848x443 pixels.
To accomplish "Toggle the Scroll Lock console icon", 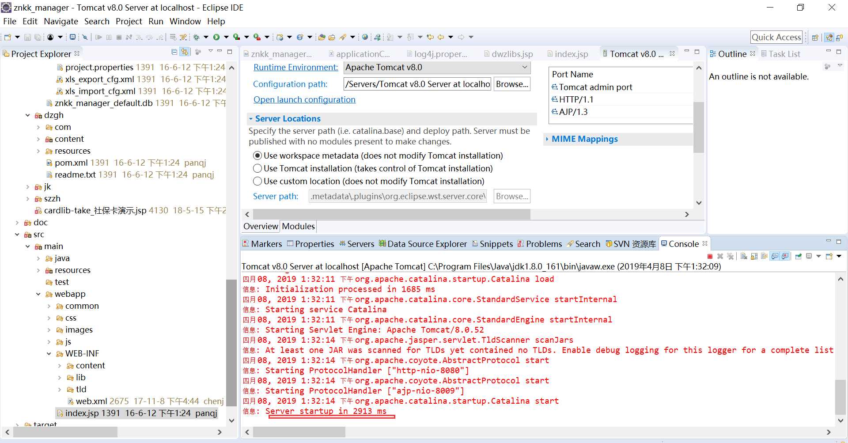I will pos(754,256).
